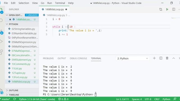Maximize terminal panel with up chevron
The image size is (180, 101).
click(174, 58)
